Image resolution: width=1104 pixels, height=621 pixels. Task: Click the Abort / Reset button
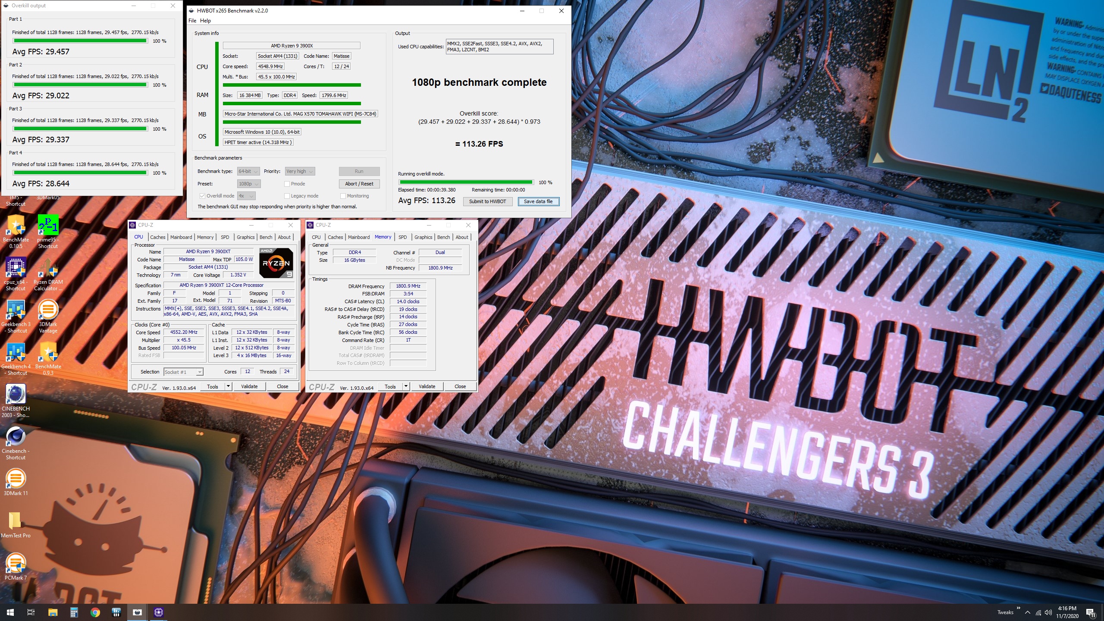pyautogui.click(x=359, y=184)
